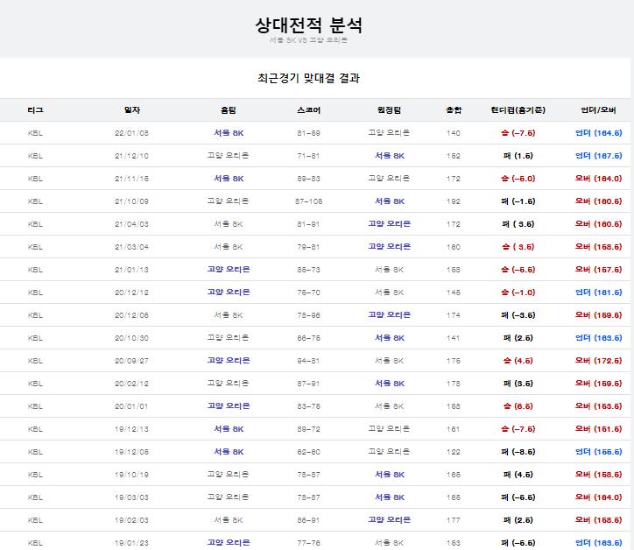The image size is (634, 550).
Task: Open away team 고양 오리온 in 19/02/03 row
Action: (389, 519)
